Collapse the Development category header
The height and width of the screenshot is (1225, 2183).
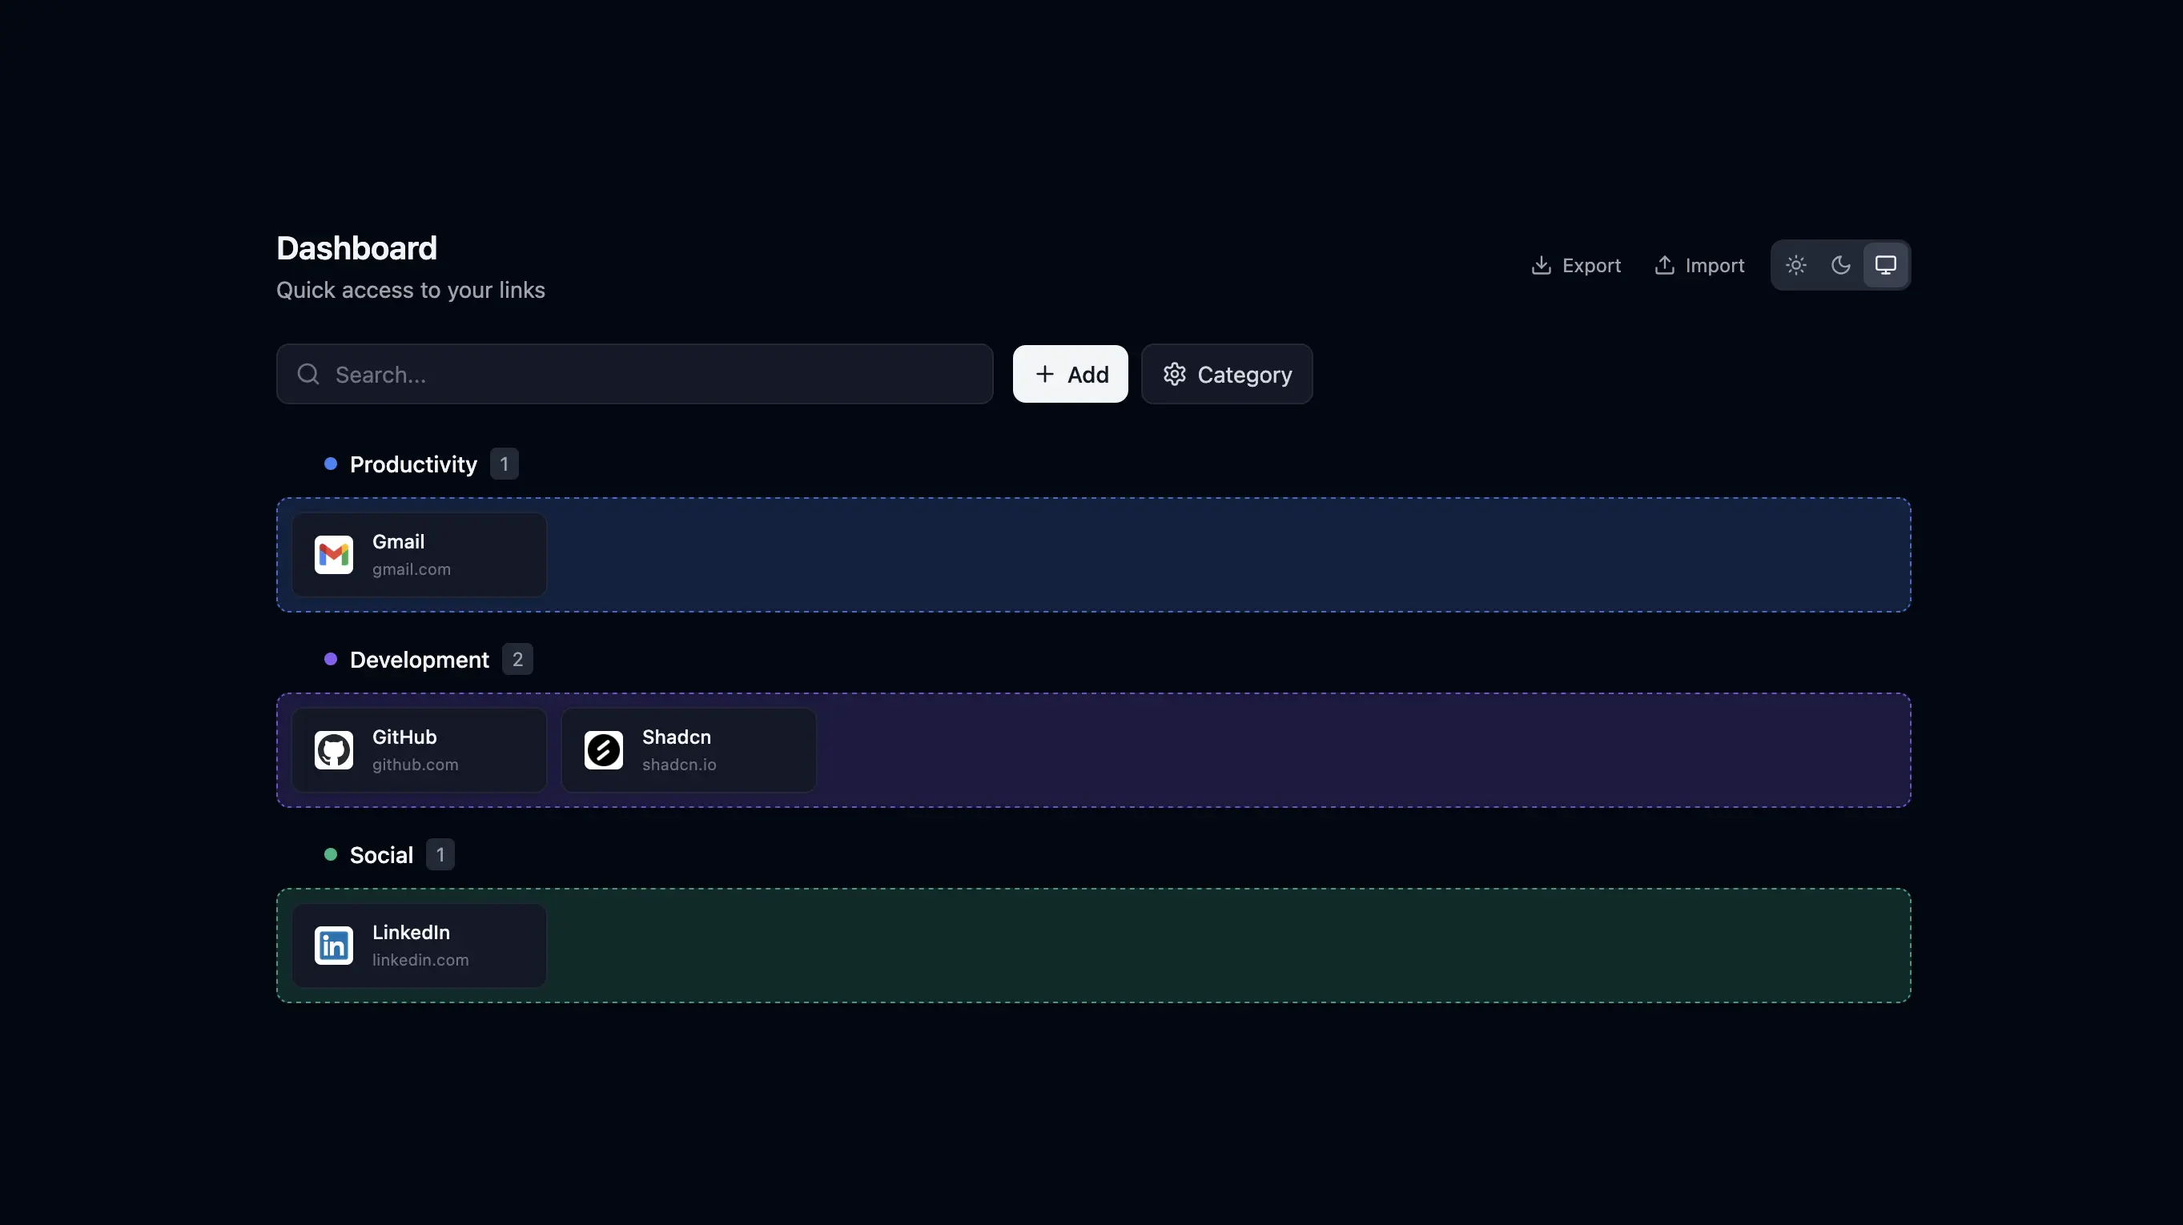(419, 660)
